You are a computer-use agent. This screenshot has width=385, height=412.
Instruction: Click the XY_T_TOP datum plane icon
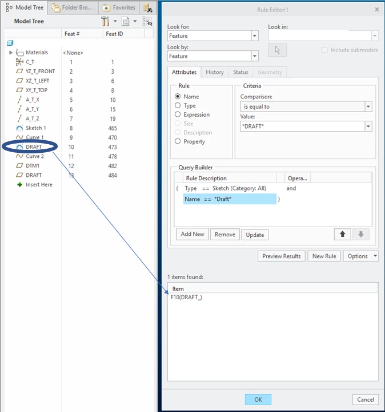click(19, 90)
